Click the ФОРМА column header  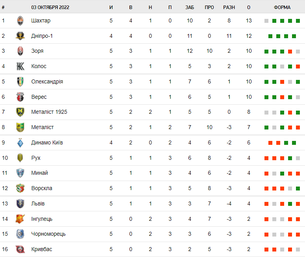coord(282,7)
